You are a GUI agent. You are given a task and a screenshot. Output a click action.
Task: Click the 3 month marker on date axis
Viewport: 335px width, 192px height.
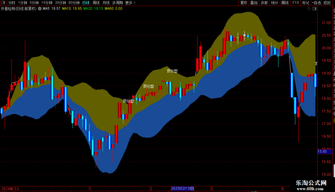(x=212, y=188)
